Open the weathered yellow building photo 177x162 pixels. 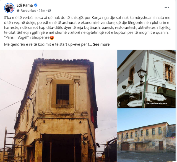[146, 135]
